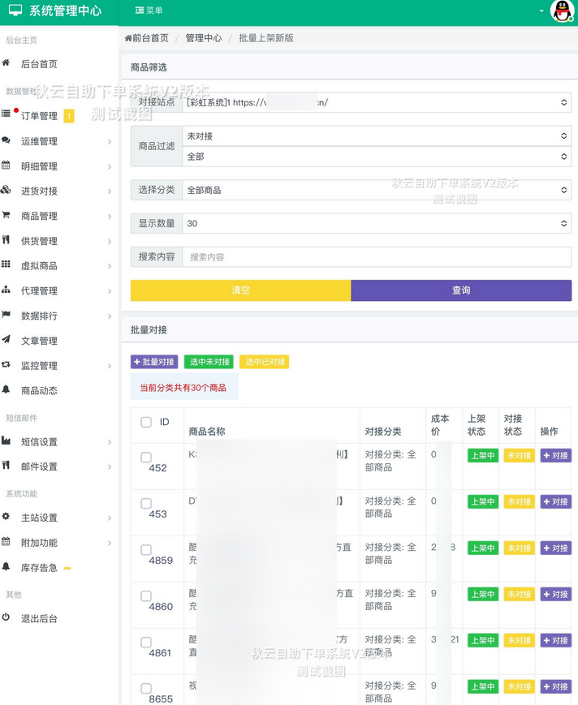Click the cutlery icon for 供货管理
The image size is (578, 705).
point(6,239)
